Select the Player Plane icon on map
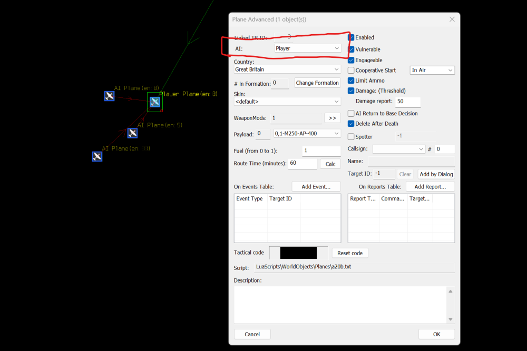 tap(154, 102)
